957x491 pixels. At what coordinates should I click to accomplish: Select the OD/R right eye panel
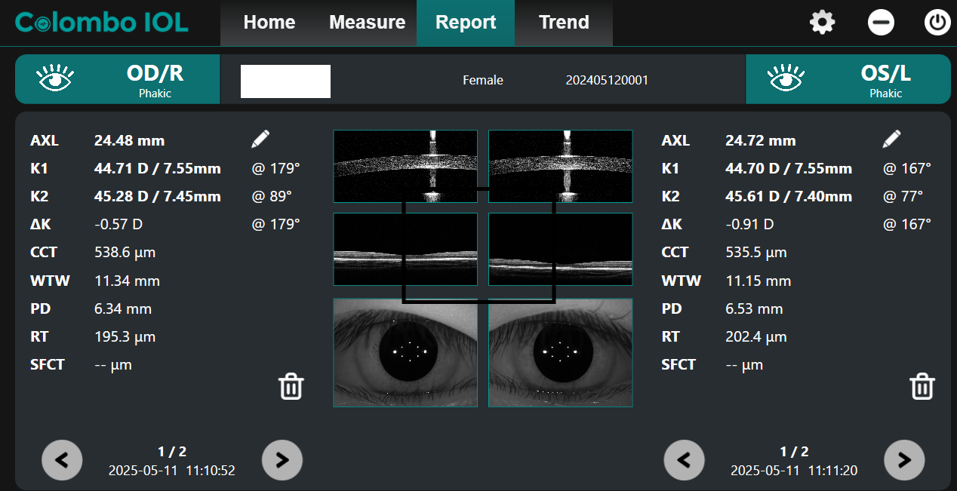pyautogui.click(x=118, y=79)
